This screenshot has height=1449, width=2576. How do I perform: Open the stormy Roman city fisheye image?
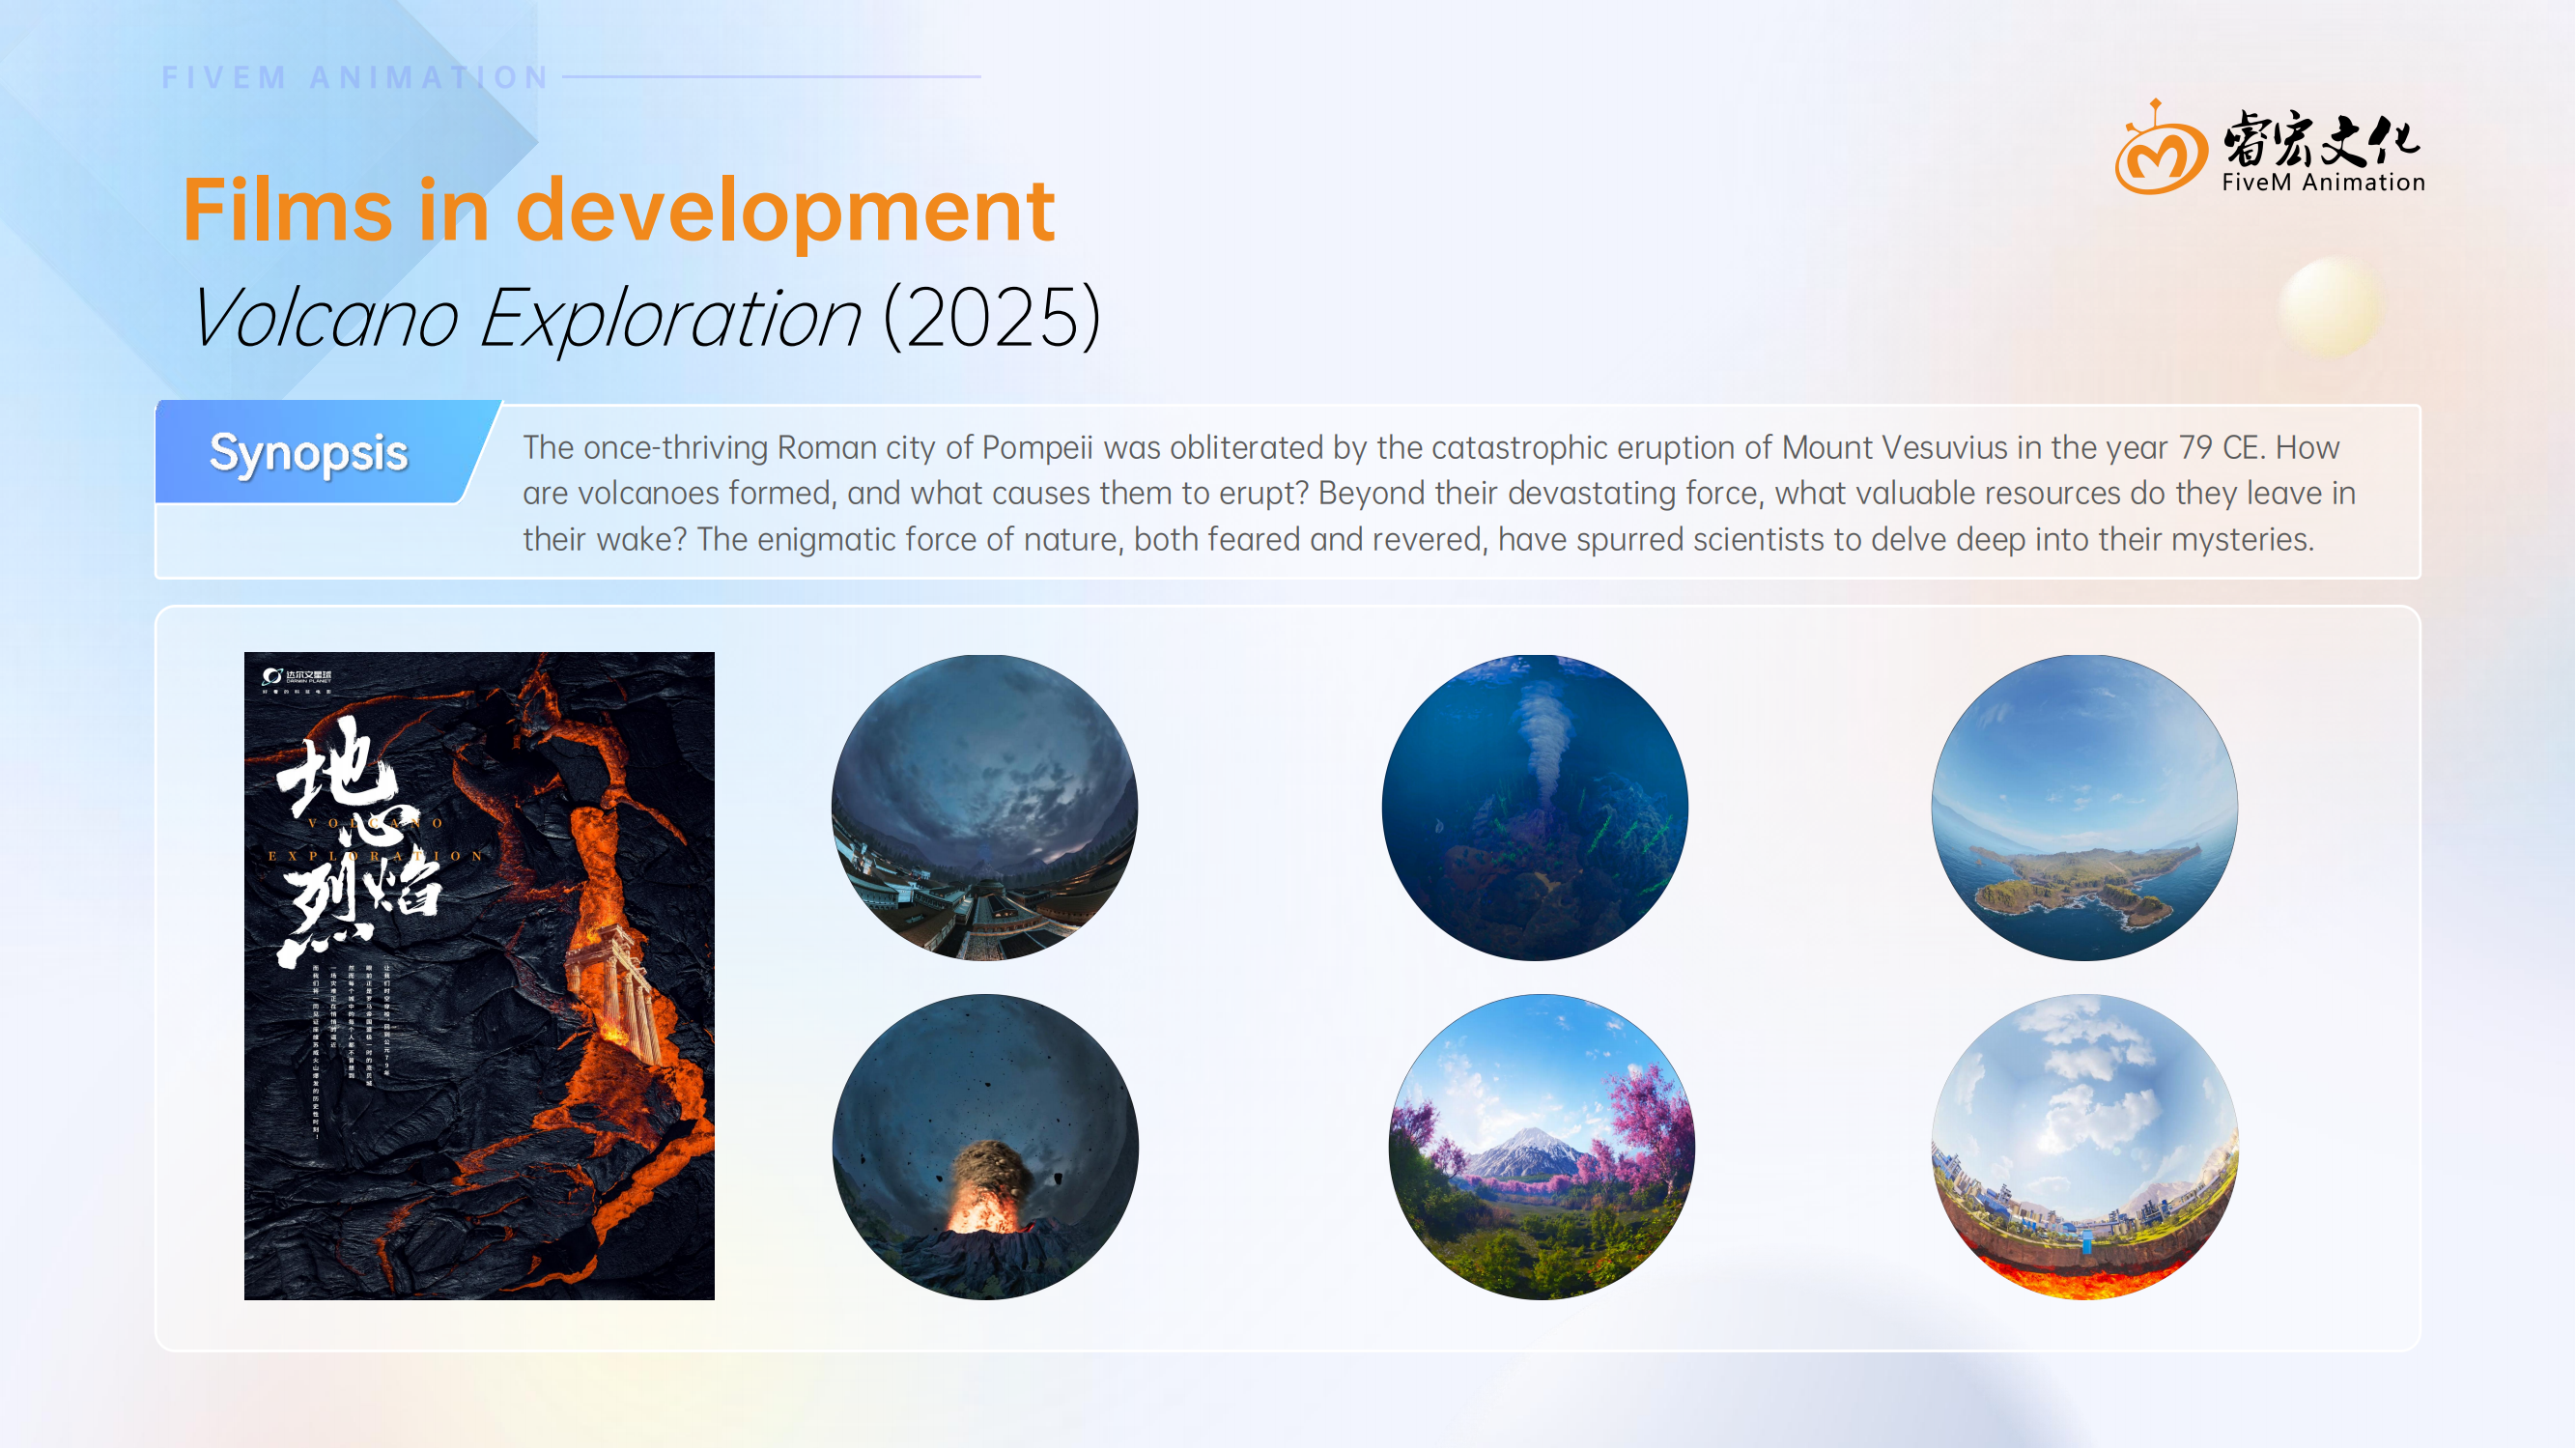pos(985,808)
